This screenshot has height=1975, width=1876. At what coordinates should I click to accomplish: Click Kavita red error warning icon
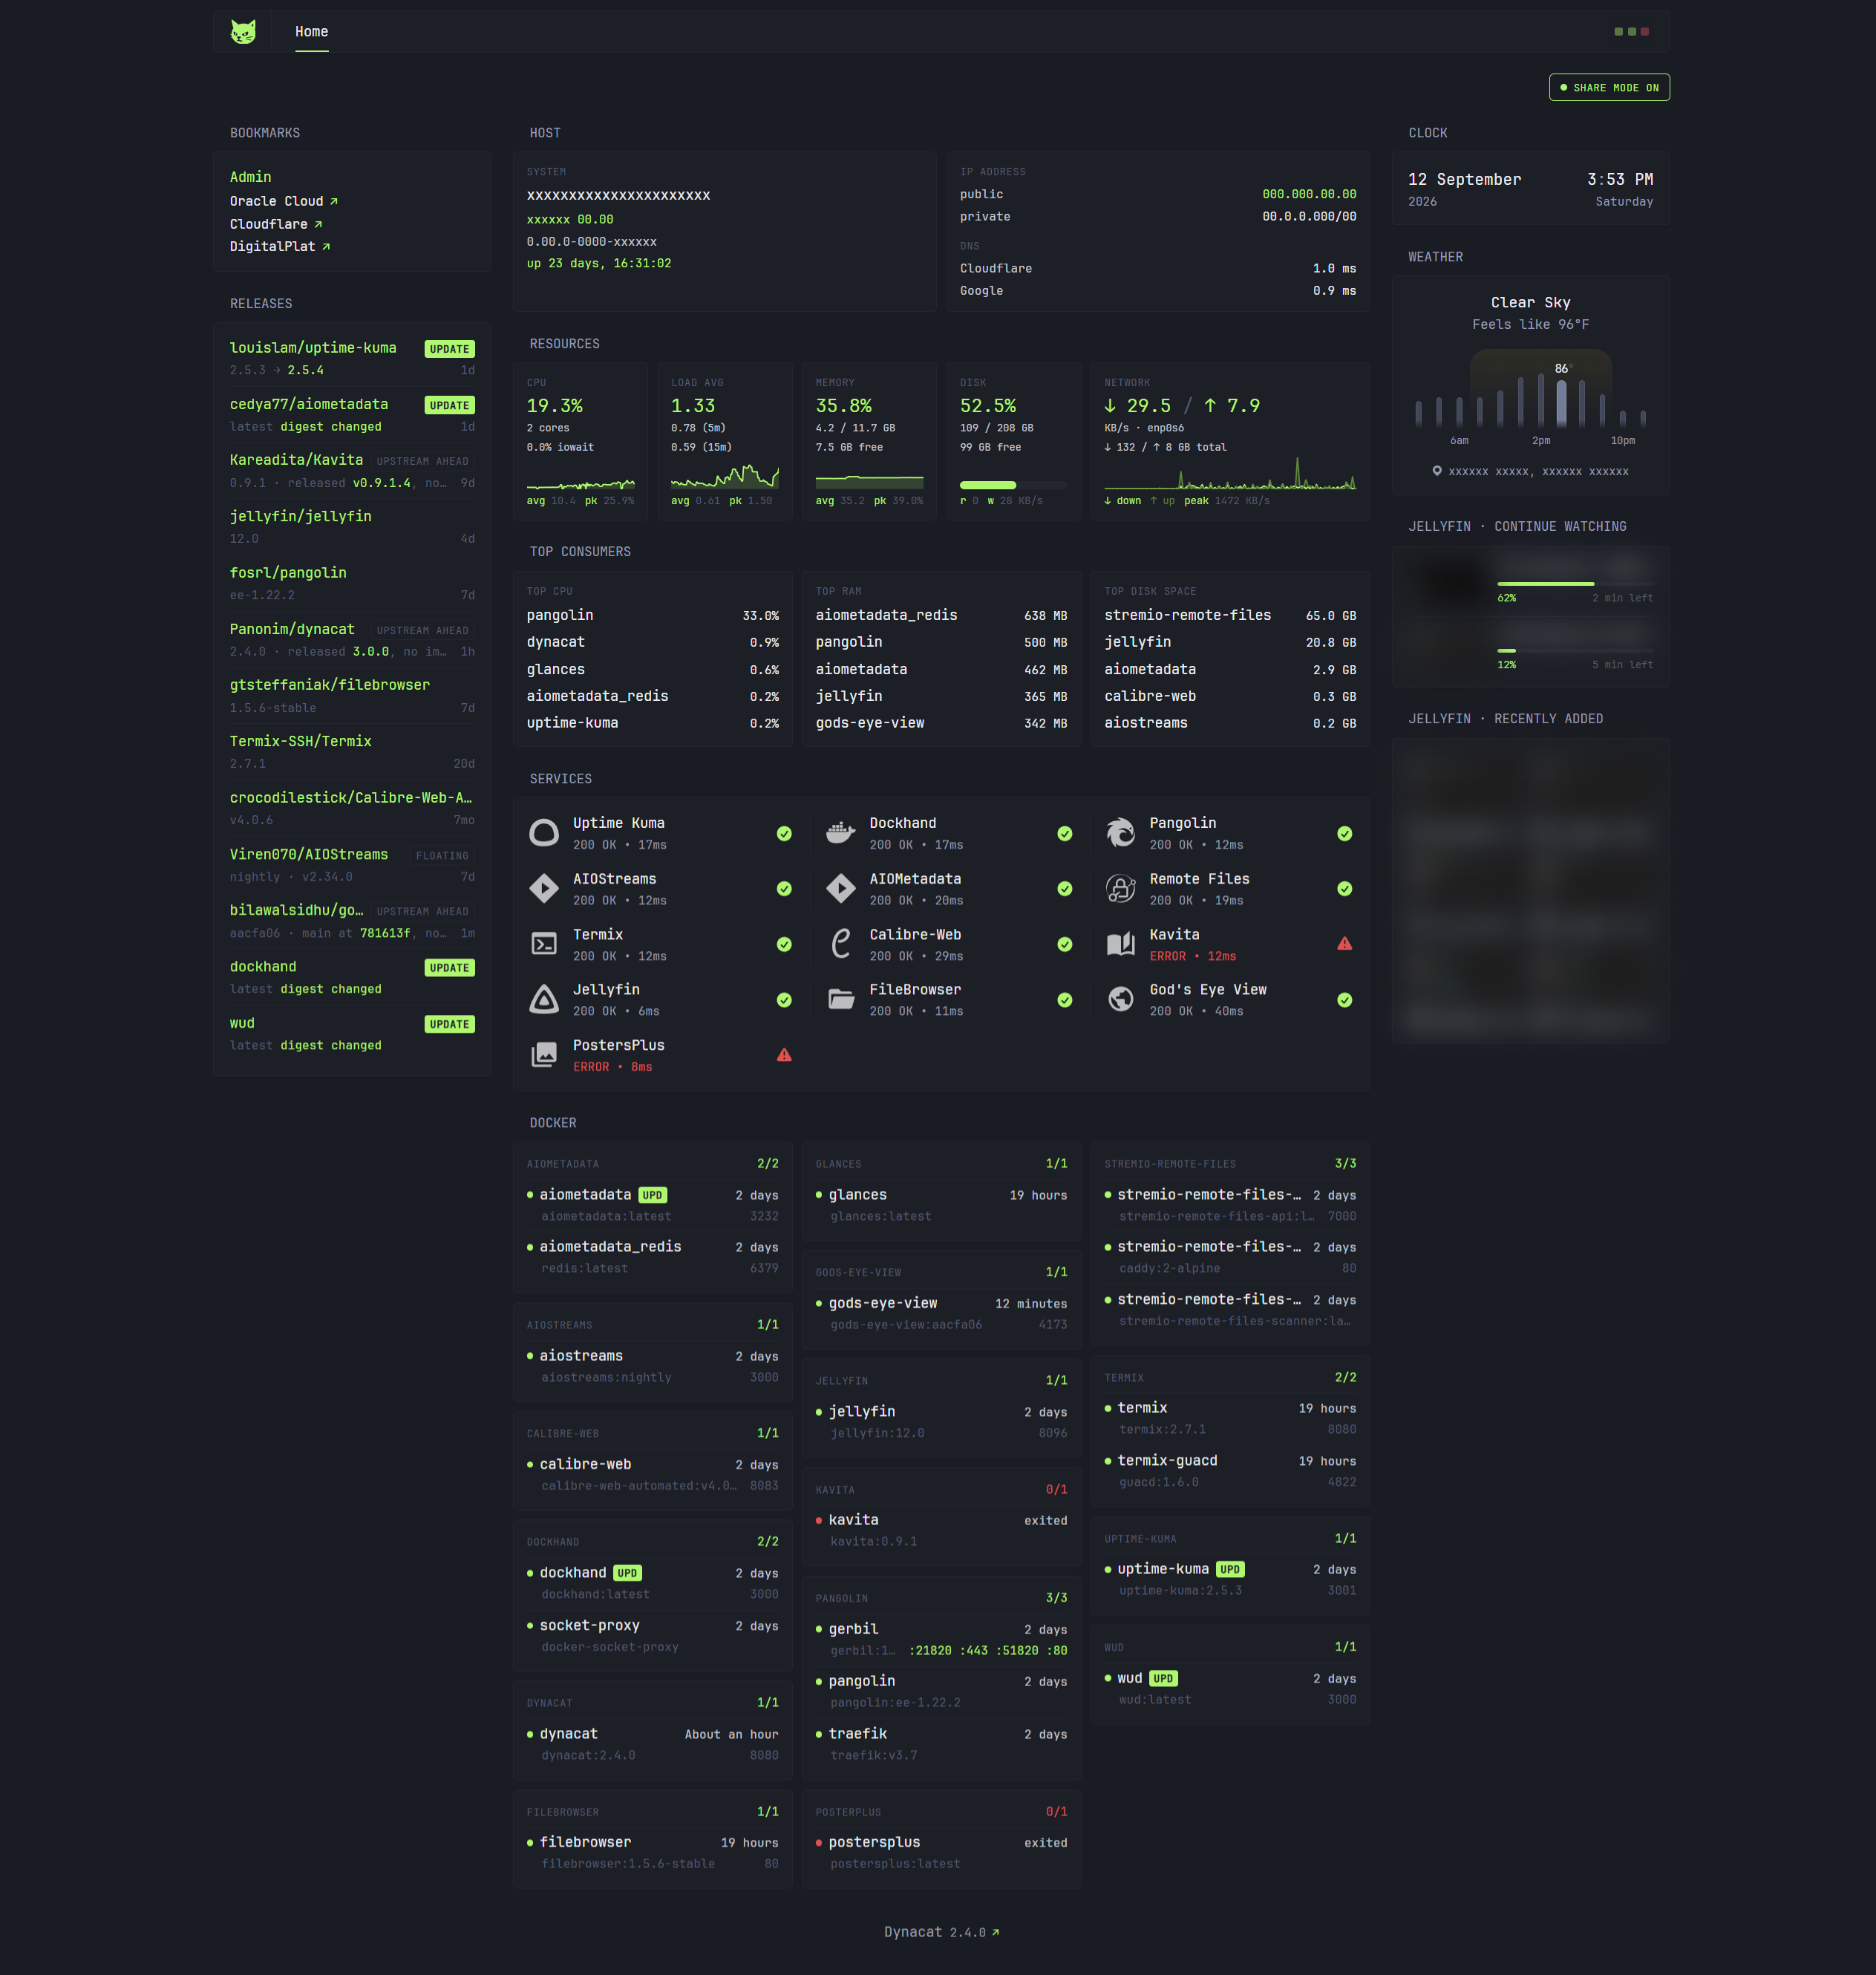click(1345, 944)
